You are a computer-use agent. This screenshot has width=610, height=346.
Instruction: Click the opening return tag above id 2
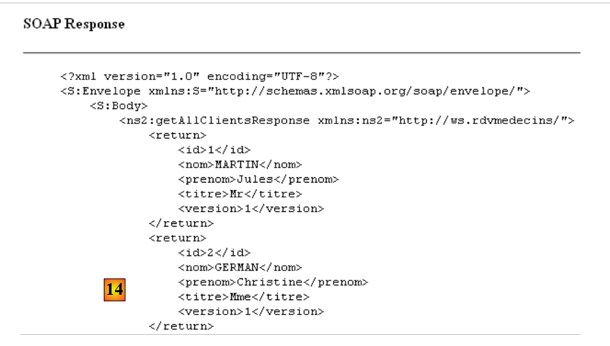click(x=177, y=238)
